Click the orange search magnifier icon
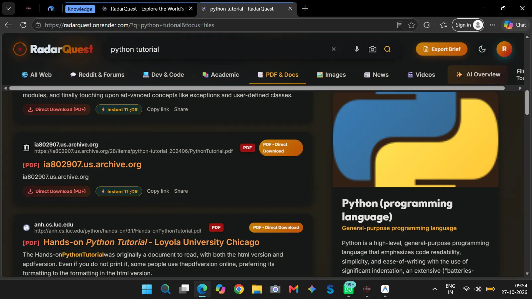This screenshot has width=532, height=299. [x=387, y=49]
